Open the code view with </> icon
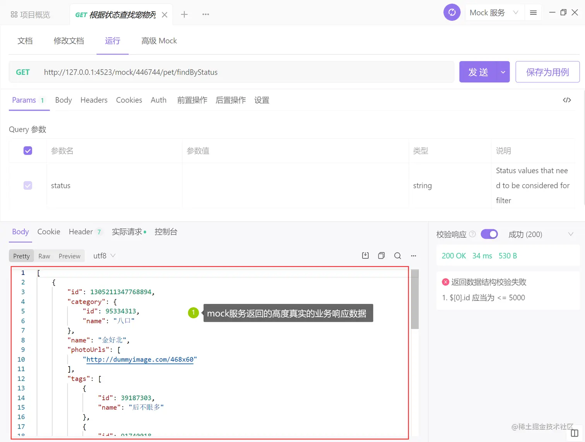Viewport: 585px width, 442px height. tap(567, 100)
